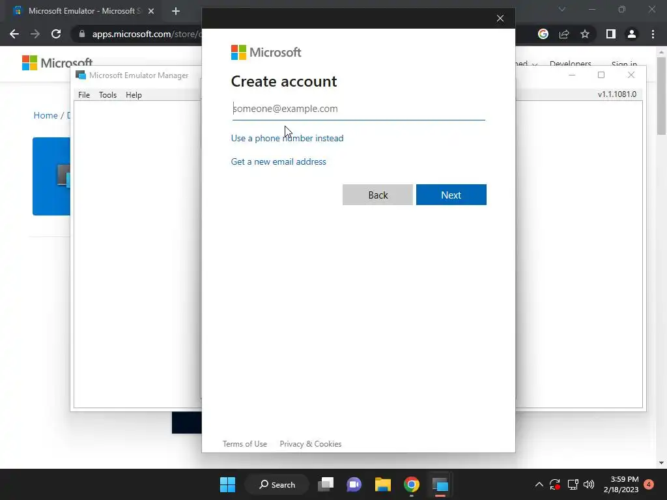The height and width of the screenshot is (500, 667).
Task: Select the Microsoft Emulator browser tab
Action: (84, 11)
